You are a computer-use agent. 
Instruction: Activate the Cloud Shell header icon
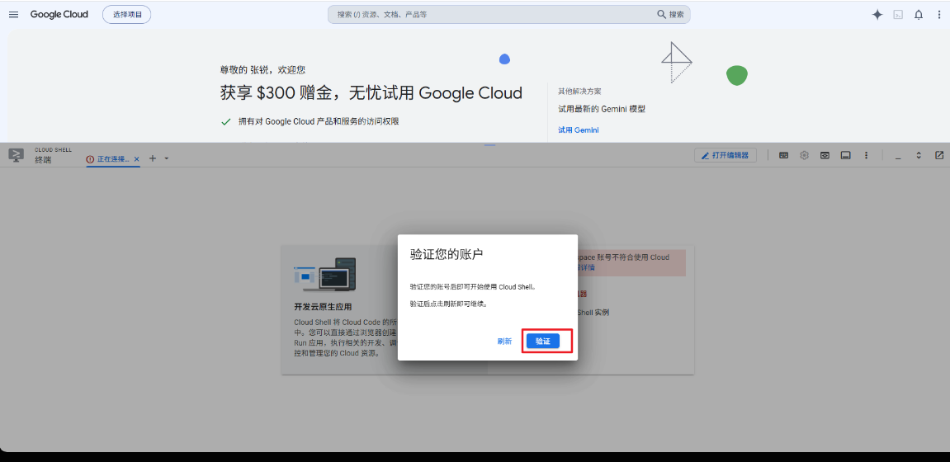coord(898,15)
